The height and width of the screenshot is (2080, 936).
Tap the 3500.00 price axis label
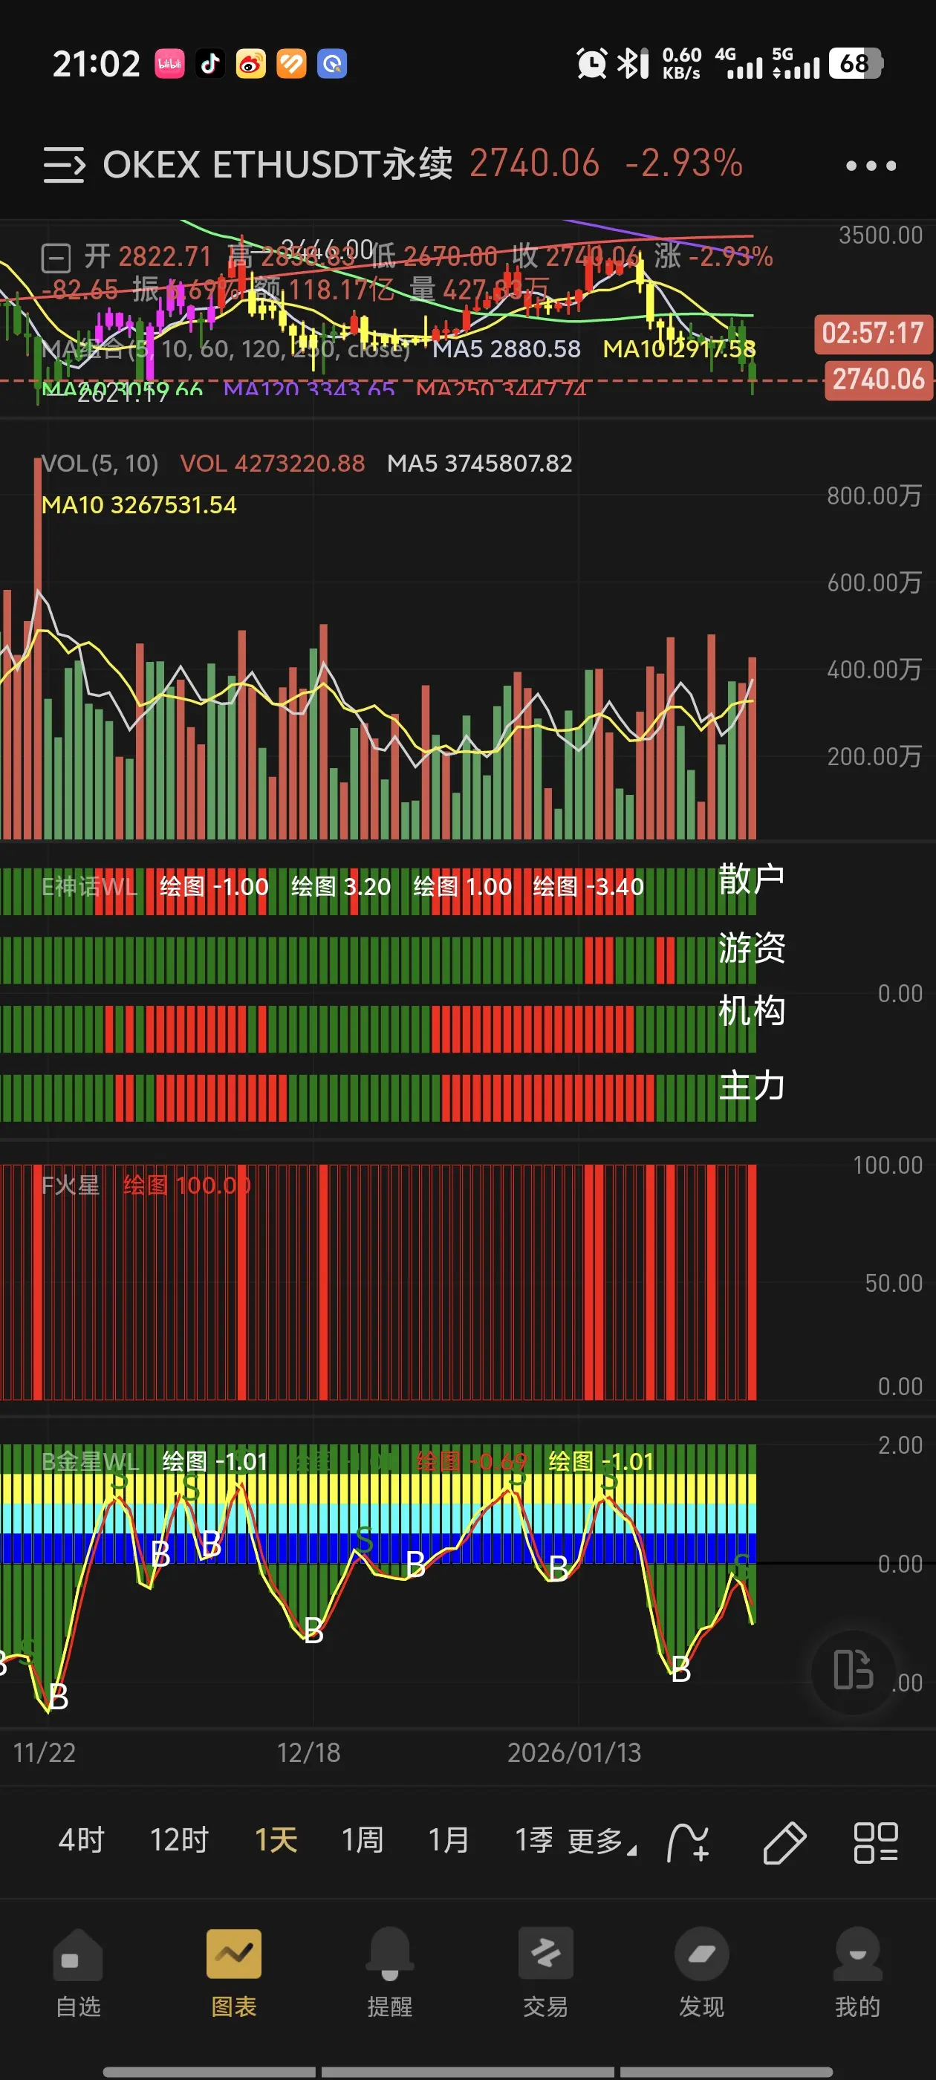pos(880,235)
